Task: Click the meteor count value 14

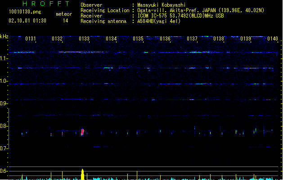Action: pyautogui.click(x=66, y=21)
